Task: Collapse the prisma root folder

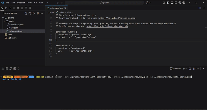Action: pyautogui.click(x=3, y=18)
